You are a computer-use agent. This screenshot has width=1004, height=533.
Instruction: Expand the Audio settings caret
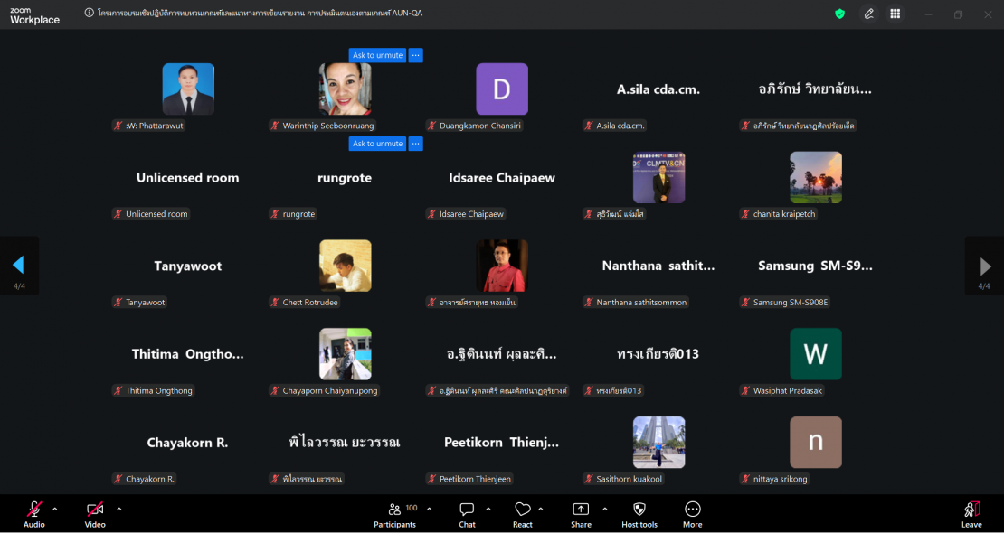tap(55, 509)
